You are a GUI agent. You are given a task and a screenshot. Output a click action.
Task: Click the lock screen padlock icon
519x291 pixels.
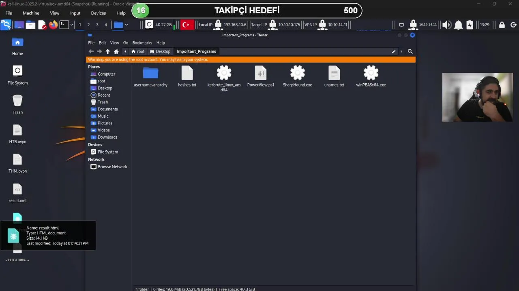(x=502, y=25)
